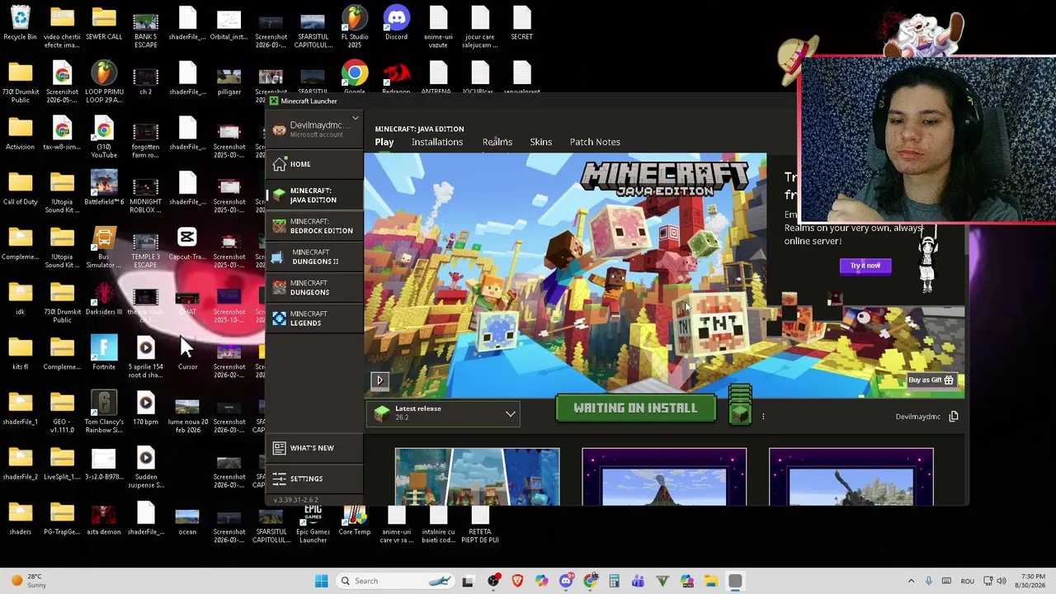
Task: Show hidden icons in the system tray
Action: coord(911,581)
